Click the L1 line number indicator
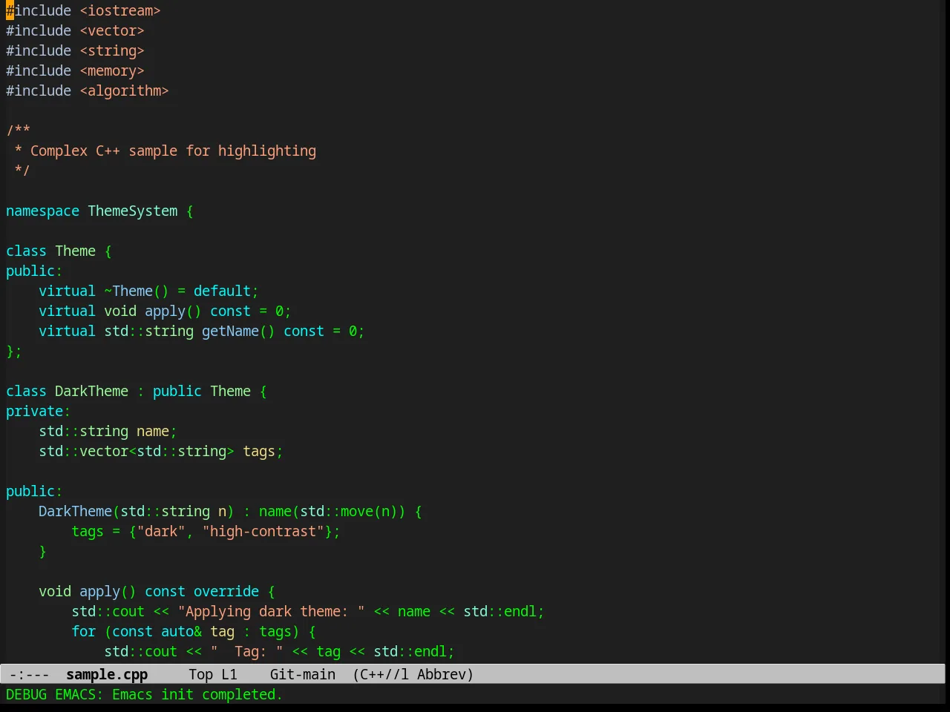The image size is (950, 712). [229, 674]
